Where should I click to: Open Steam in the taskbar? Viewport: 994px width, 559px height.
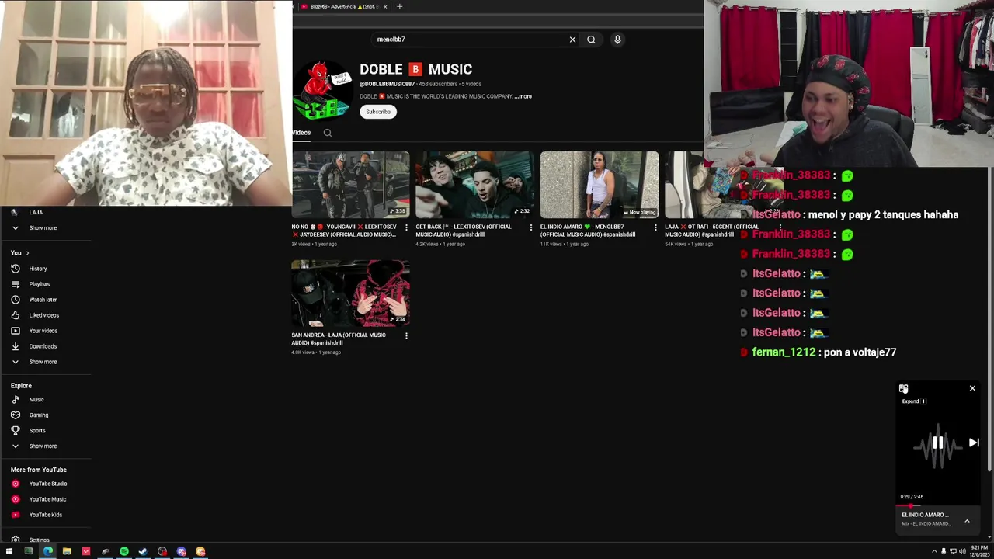pyautogui.click(x=143, y=551)
